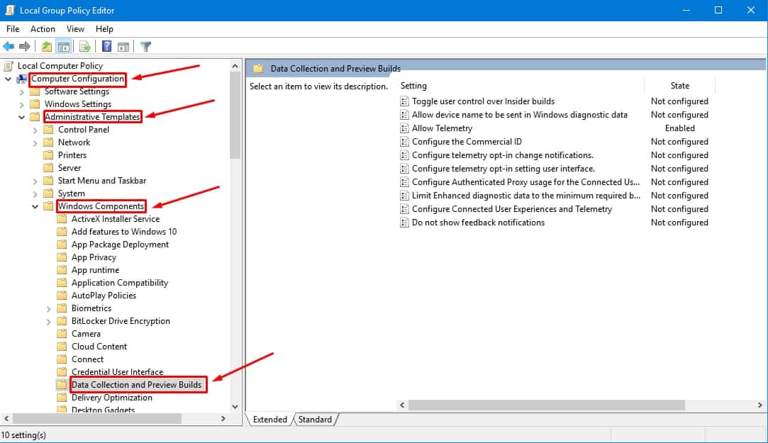Toggle the Show/Hide Action Pane icon
768x443 pixels.
[123, 47]
